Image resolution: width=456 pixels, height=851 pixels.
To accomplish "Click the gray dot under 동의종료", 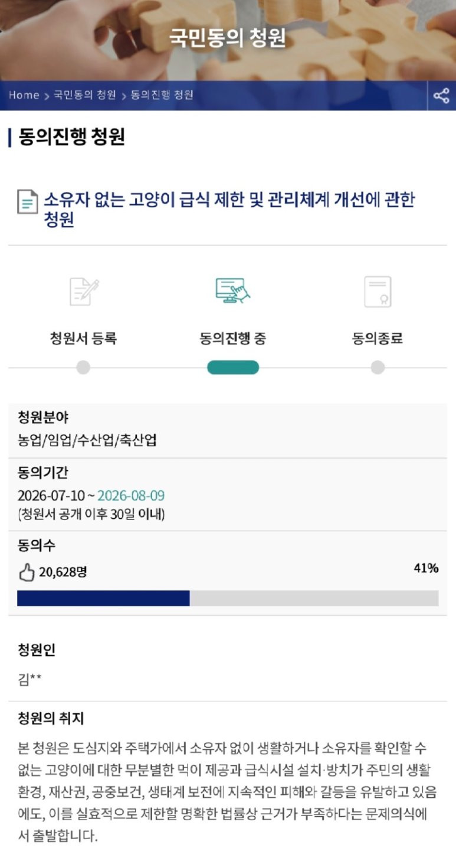I will pyautogui.click(x=378, y=368).
